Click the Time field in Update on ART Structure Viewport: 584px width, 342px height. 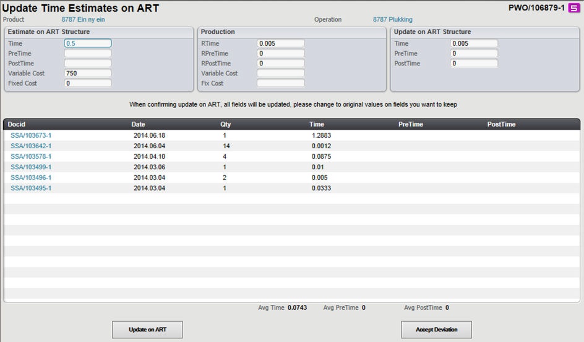point(474,43)
